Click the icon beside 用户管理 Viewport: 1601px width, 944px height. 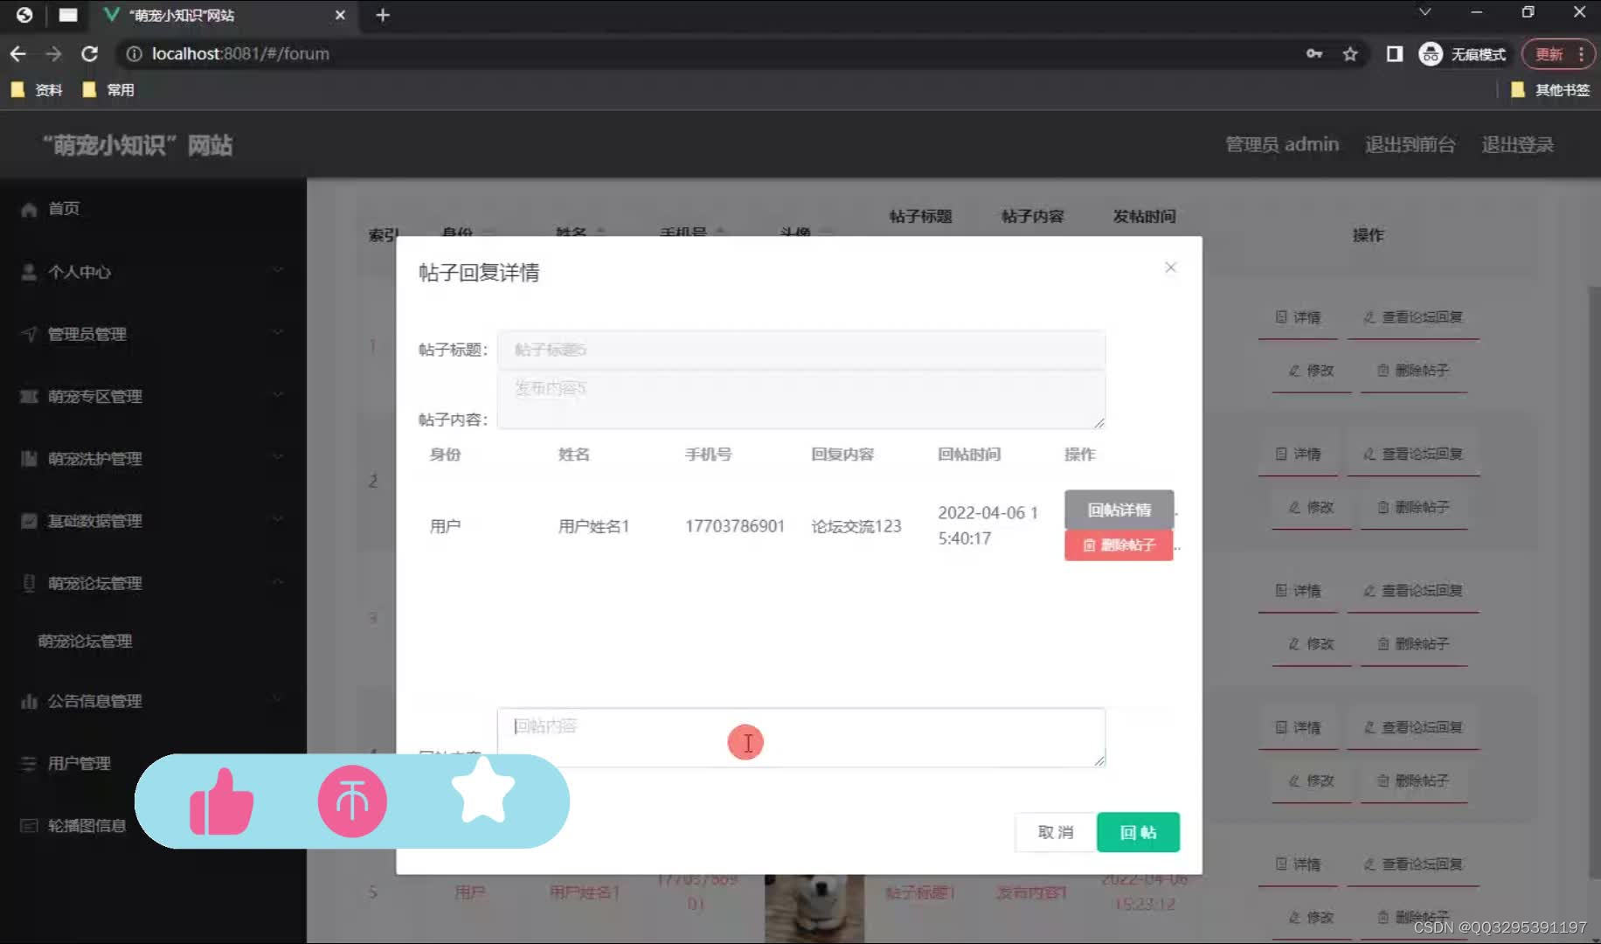29,763
